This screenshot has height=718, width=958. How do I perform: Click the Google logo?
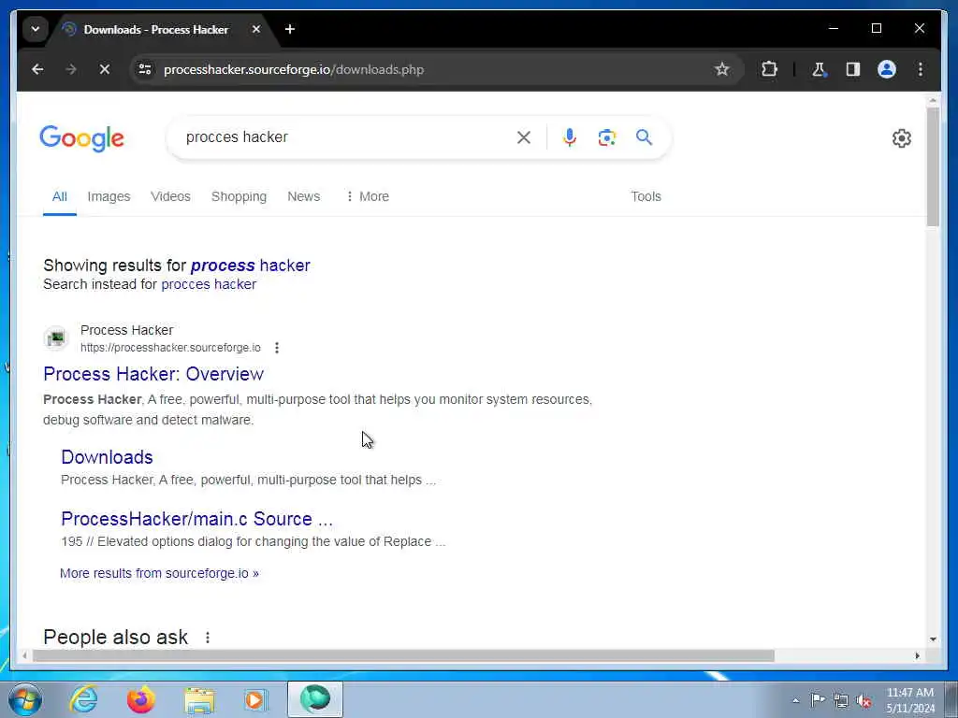point(82,138)
